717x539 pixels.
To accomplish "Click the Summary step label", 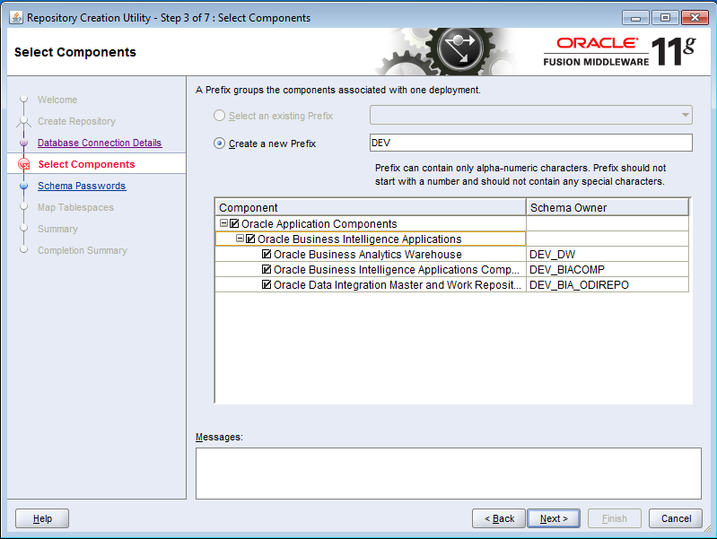I will 57,229.
